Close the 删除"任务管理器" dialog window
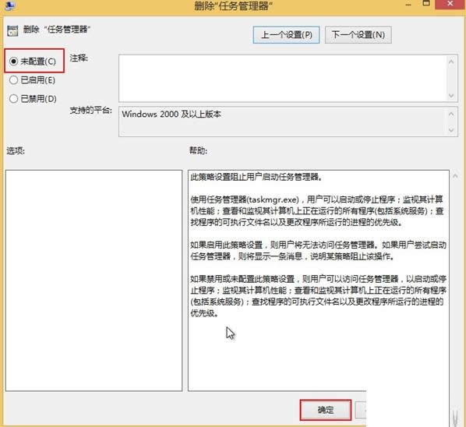 coord(450,4)
